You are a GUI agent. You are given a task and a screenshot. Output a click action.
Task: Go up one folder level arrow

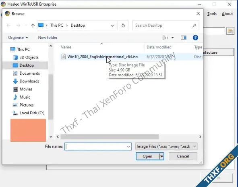33,25
